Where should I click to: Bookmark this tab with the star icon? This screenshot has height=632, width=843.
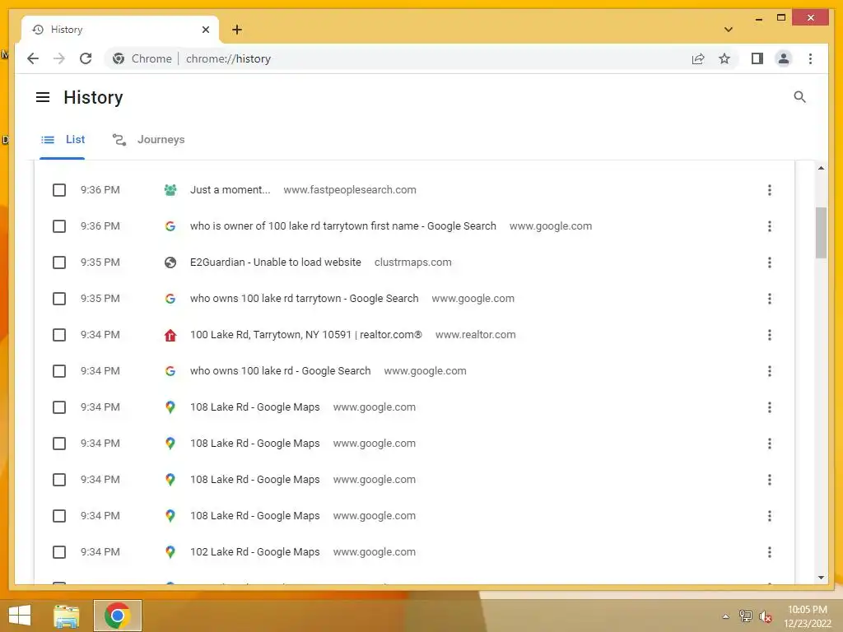(x=724, y=58)
